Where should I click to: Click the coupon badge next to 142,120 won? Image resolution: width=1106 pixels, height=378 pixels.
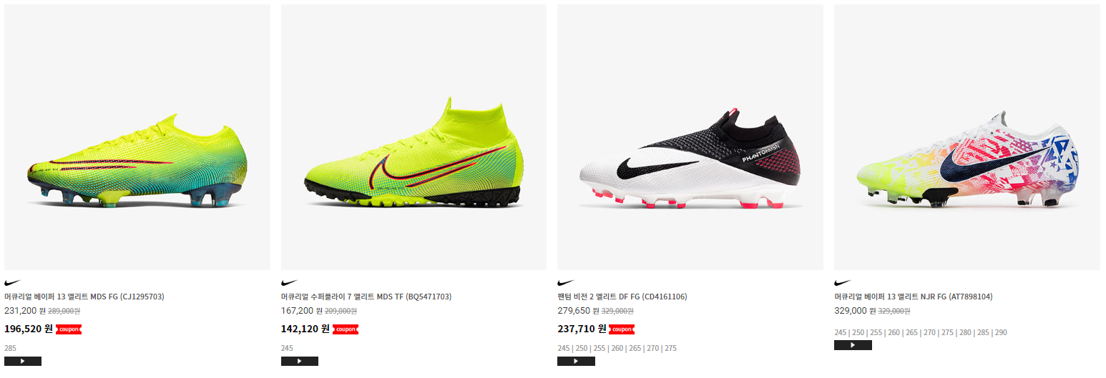pos(346,329)
